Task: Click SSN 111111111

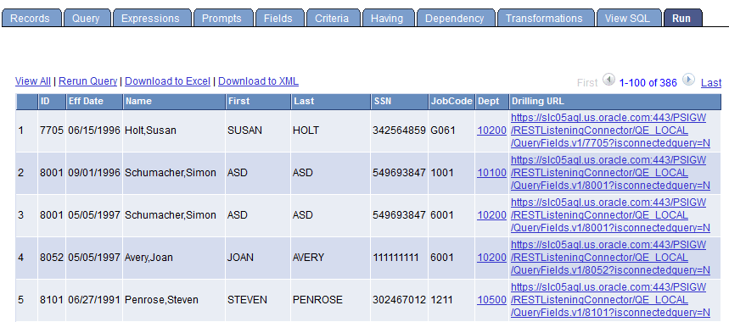Action: pos(395,258)
